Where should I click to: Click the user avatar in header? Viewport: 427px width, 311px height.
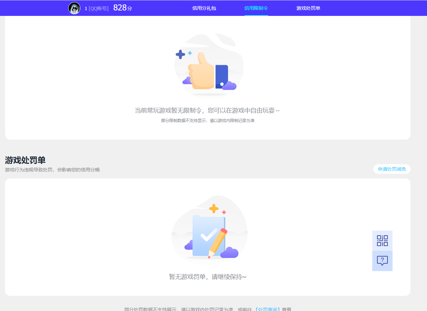click(x=74, y=8)
